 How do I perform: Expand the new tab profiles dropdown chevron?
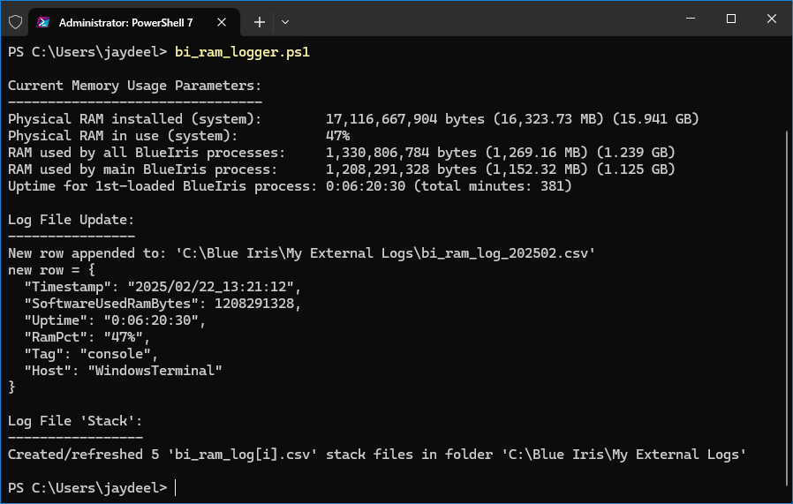285,22
